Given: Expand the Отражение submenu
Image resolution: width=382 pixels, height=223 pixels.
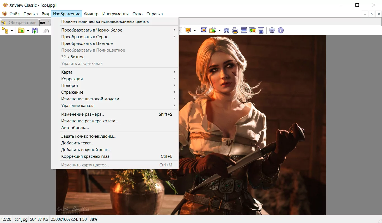Looking at the screenshot, I should click(x=115, y=92).
